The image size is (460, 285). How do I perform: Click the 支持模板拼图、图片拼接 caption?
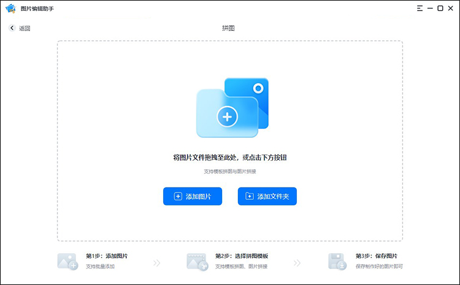(x=241, y=266)
